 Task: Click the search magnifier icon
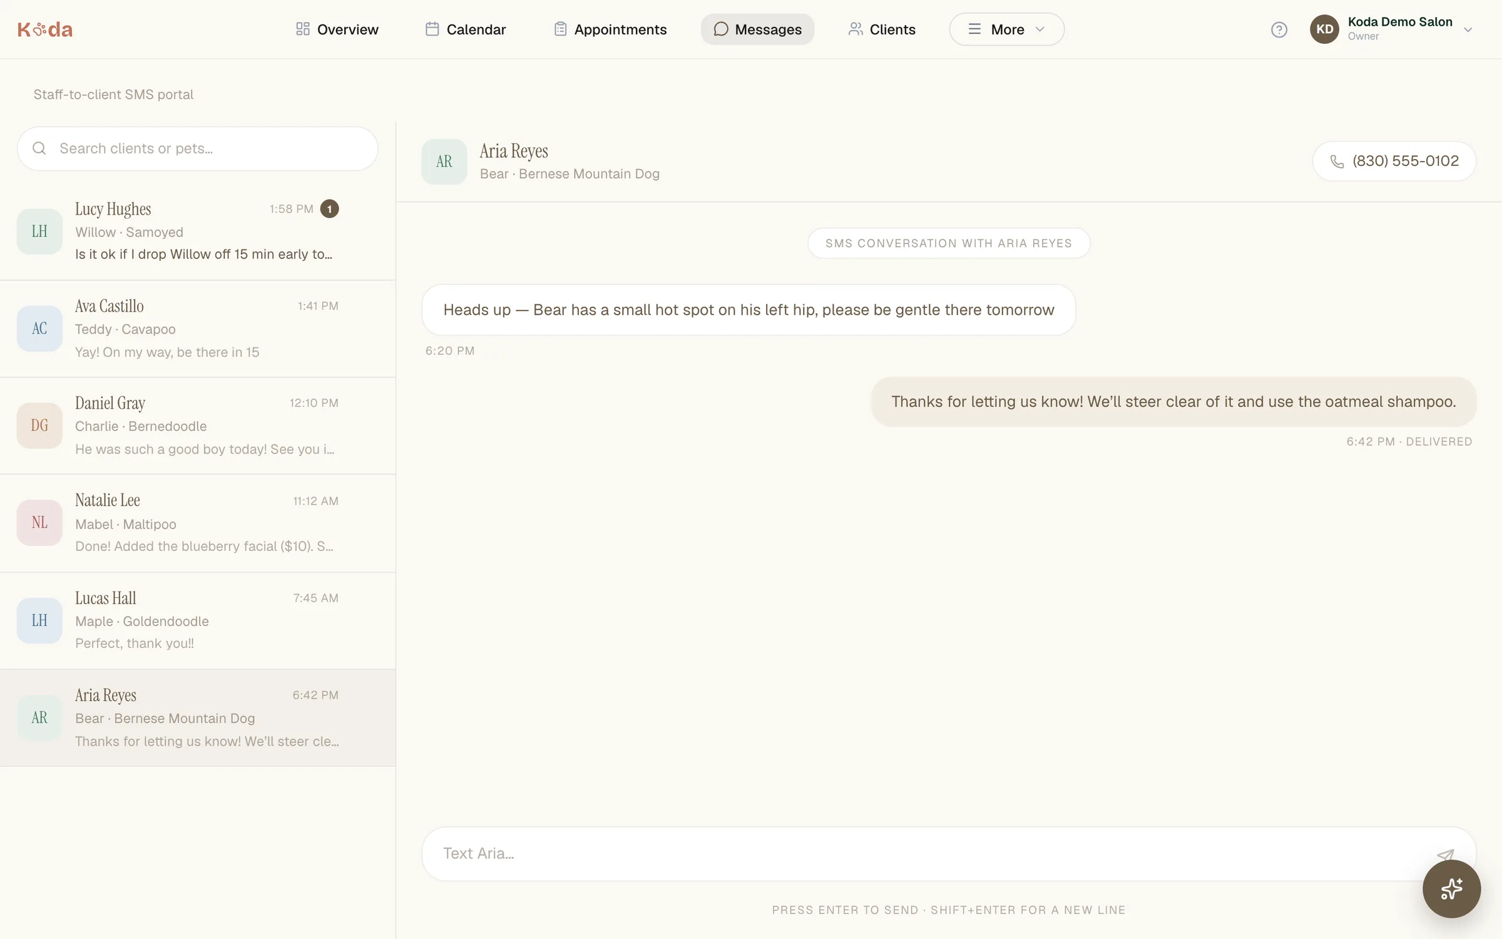tap(39, 148)
